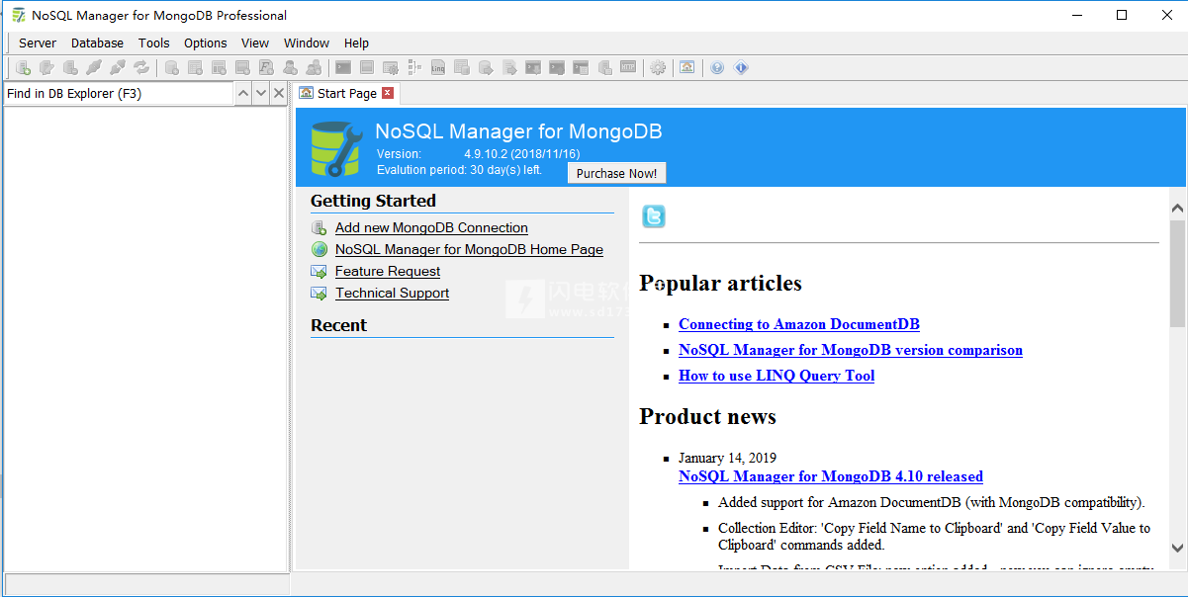Image resolution: width=1188 pixels, height=597 pixels.
Task: Click the January 14, 2019 news date
Action: 727,458
